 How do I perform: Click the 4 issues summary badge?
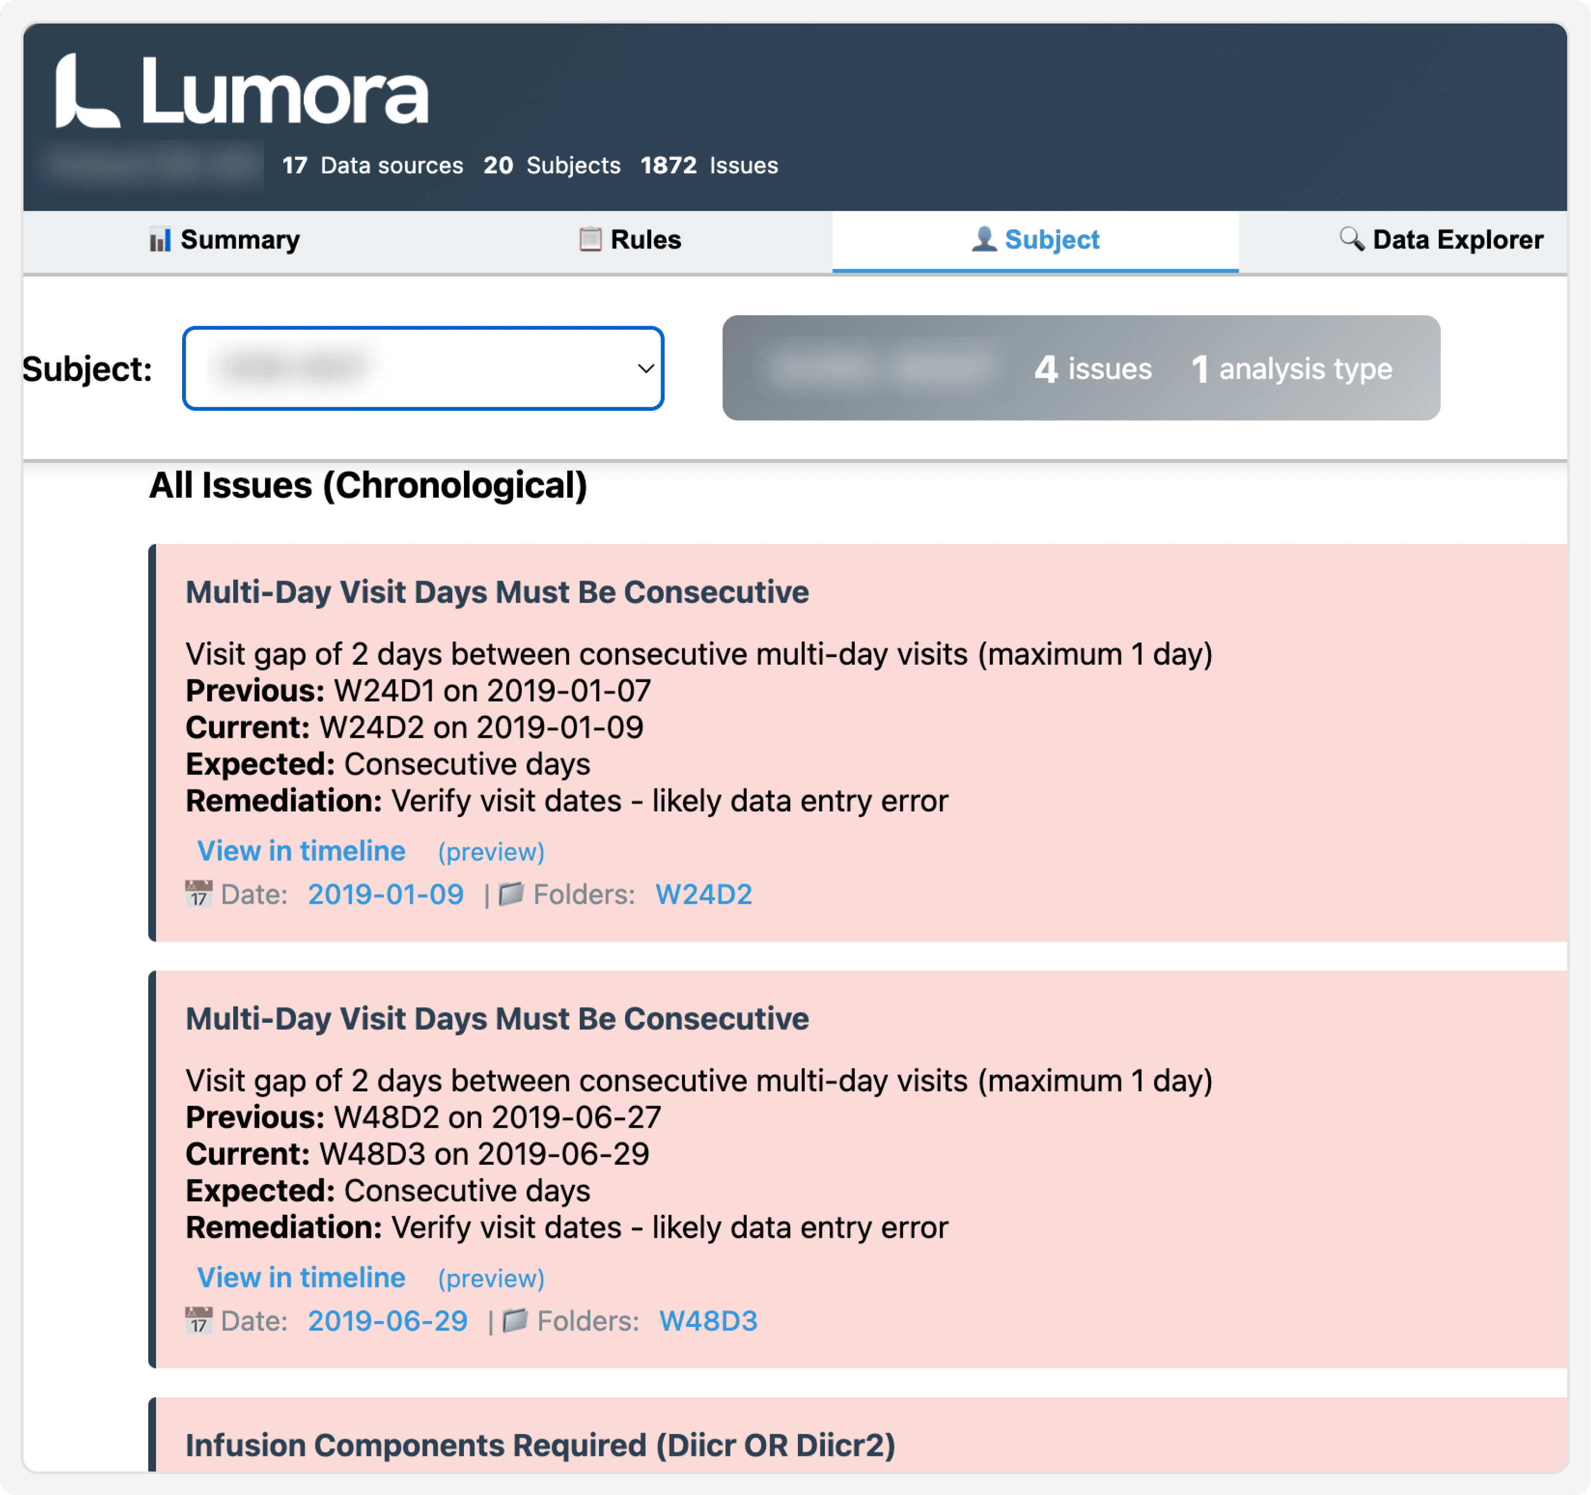pyautogui.click(x=1093, y=369)
